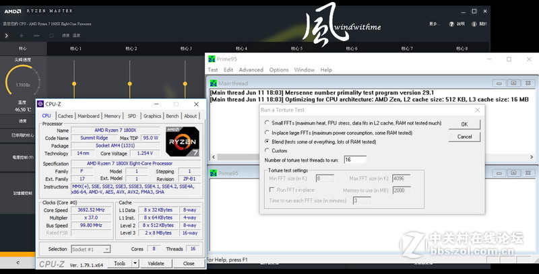This screenshot has width=539, height=274.
Task: Open the Socket #1 selection dropdown
Action: click(x=91, y=249)
